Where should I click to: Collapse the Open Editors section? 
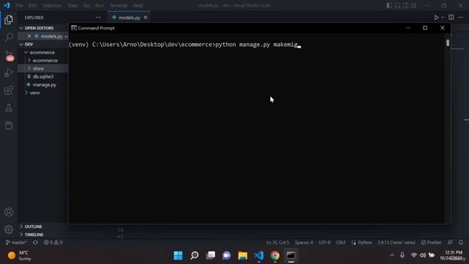click(x=21, y=28)
